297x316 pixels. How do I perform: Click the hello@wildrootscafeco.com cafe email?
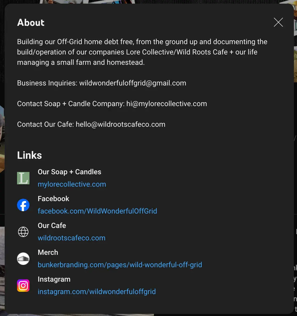(x=120, y=124)
